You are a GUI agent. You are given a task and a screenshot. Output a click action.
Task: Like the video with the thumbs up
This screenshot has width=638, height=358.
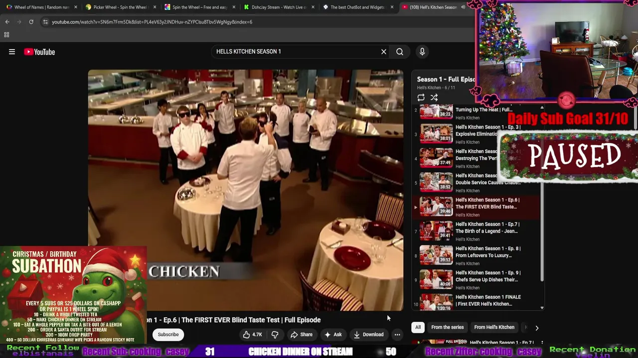253,335
